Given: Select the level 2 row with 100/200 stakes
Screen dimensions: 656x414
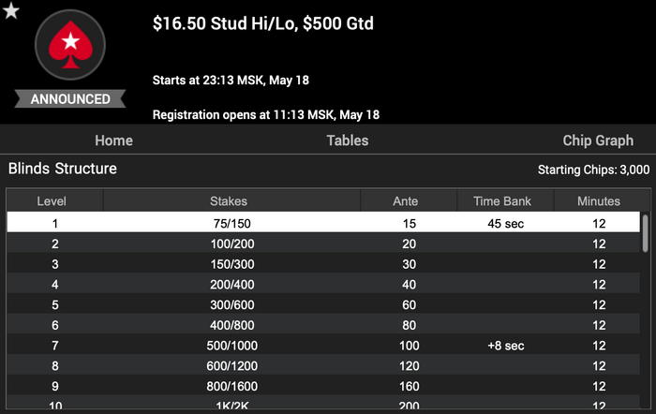Looking at the screenshot, I should 323,244.
